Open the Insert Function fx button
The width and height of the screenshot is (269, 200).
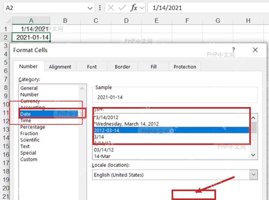pos(134,8)
